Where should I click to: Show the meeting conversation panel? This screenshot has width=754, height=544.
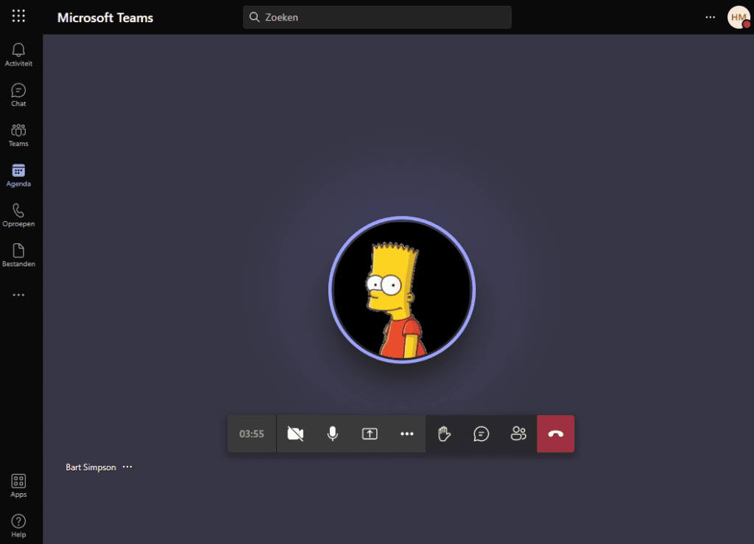[x=481, y=433]
